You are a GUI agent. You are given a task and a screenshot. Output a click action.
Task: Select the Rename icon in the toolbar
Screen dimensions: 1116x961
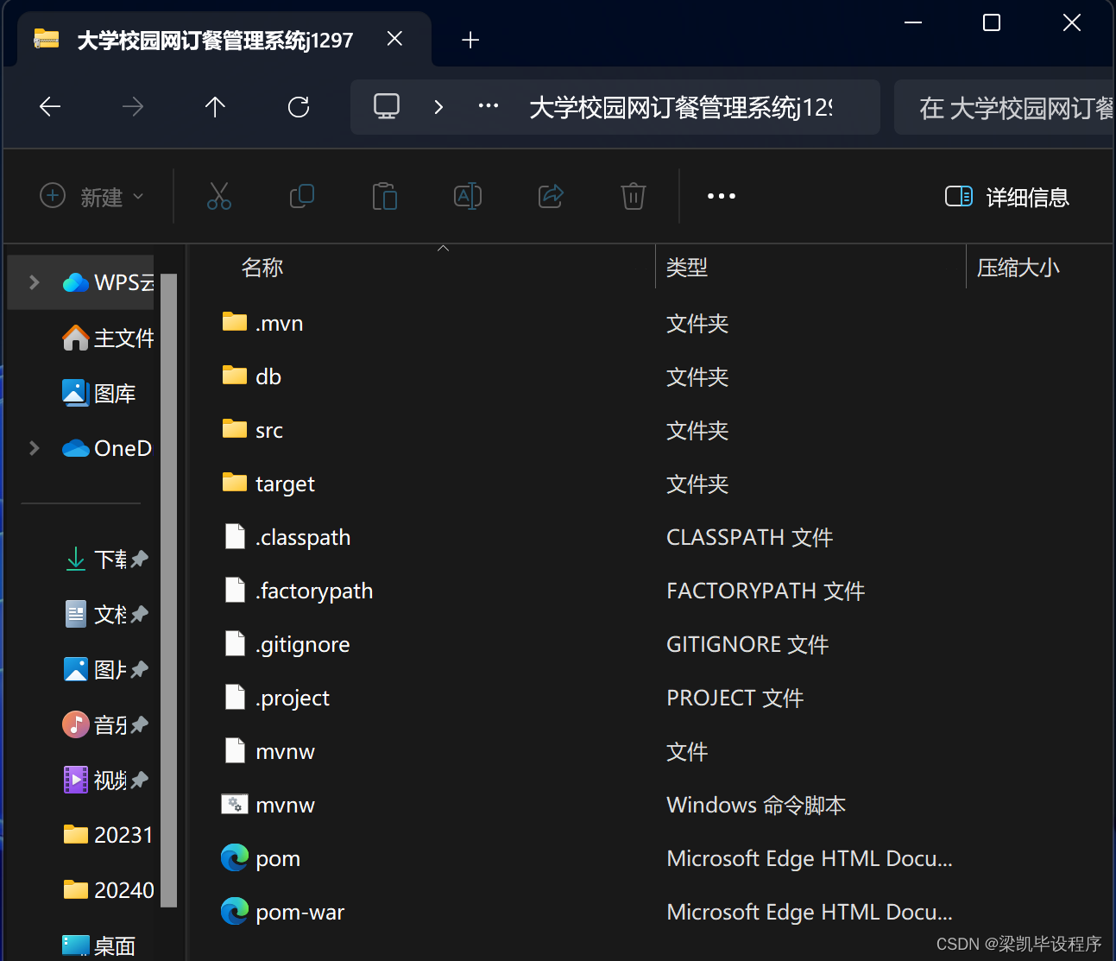[468, 196]
